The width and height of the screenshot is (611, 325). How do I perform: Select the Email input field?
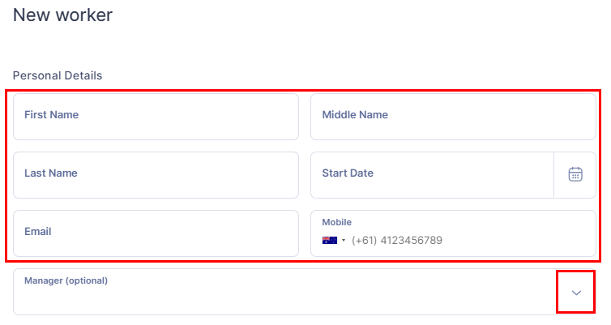pyautogui.click(x=156, y=233)
